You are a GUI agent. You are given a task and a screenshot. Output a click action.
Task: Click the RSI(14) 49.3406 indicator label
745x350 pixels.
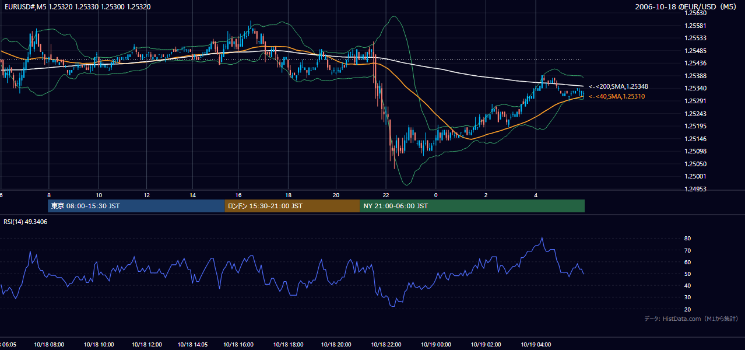[26, 222]
